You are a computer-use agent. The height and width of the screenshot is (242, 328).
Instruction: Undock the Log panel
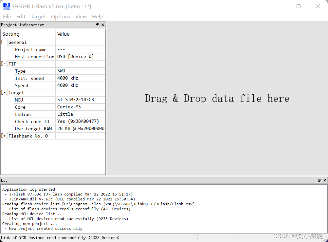click(319, 180)
